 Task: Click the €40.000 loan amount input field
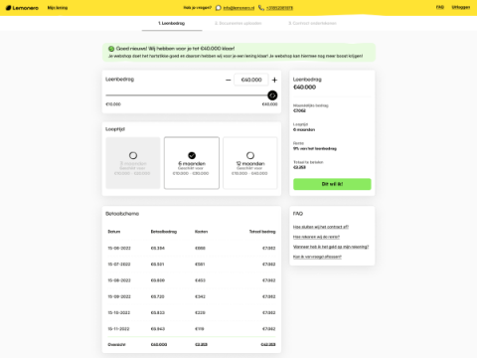coord(251,80)
